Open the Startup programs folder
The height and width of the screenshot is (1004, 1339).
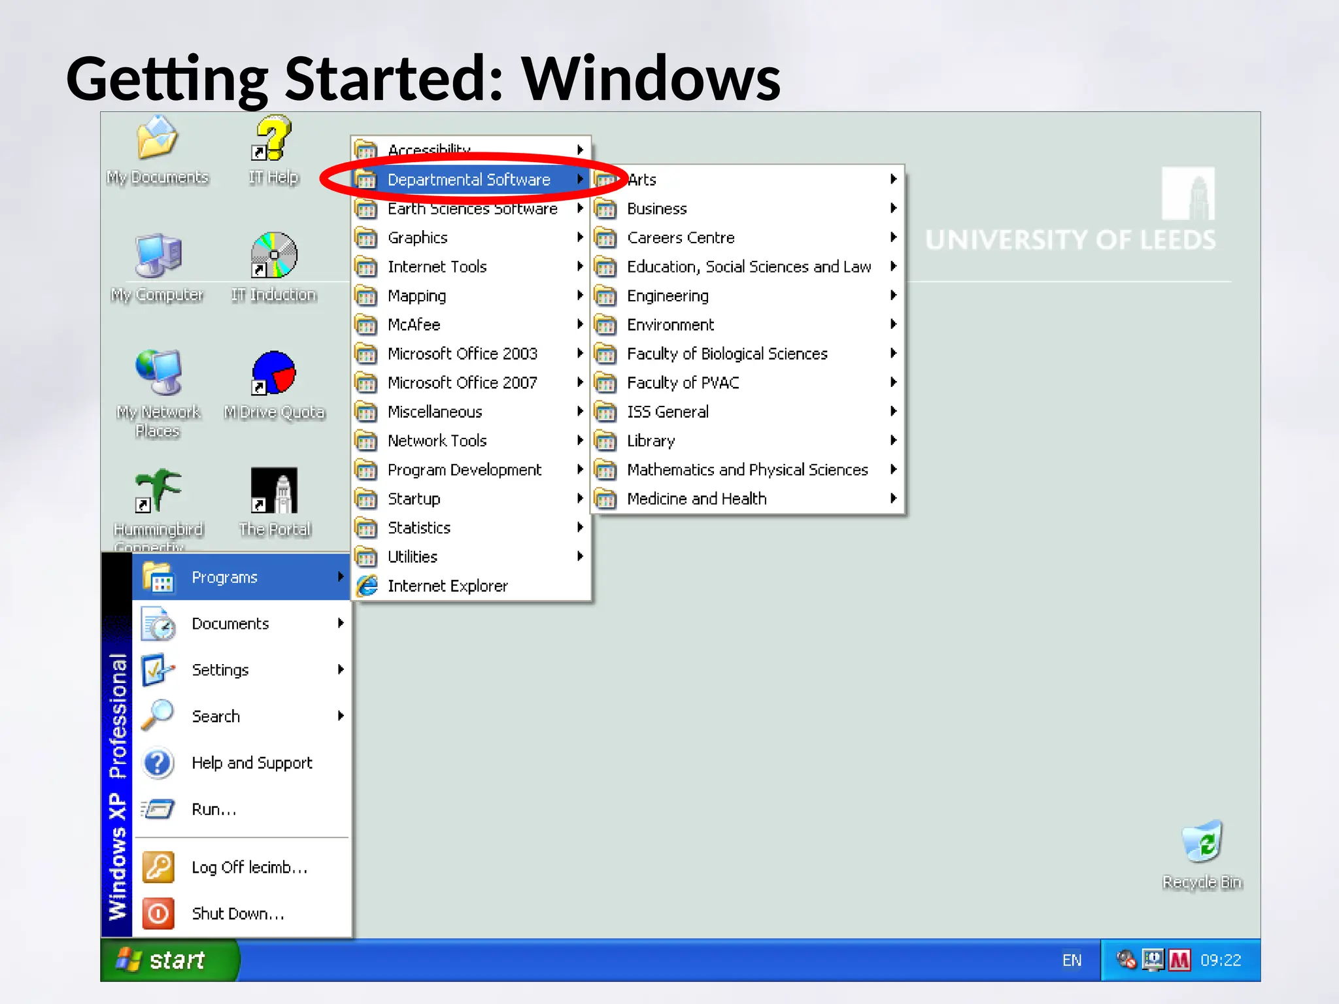click(x=471, y=499)
